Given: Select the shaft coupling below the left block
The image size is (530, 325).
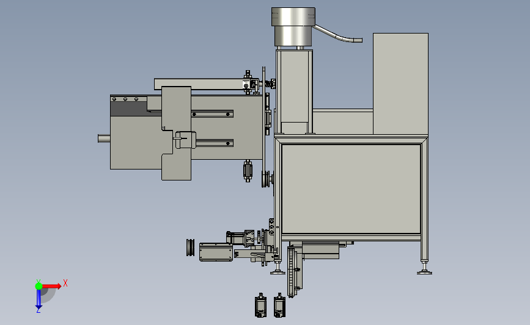Looking at the screenshot, I should pyautogui.click(x=248, y=171).
